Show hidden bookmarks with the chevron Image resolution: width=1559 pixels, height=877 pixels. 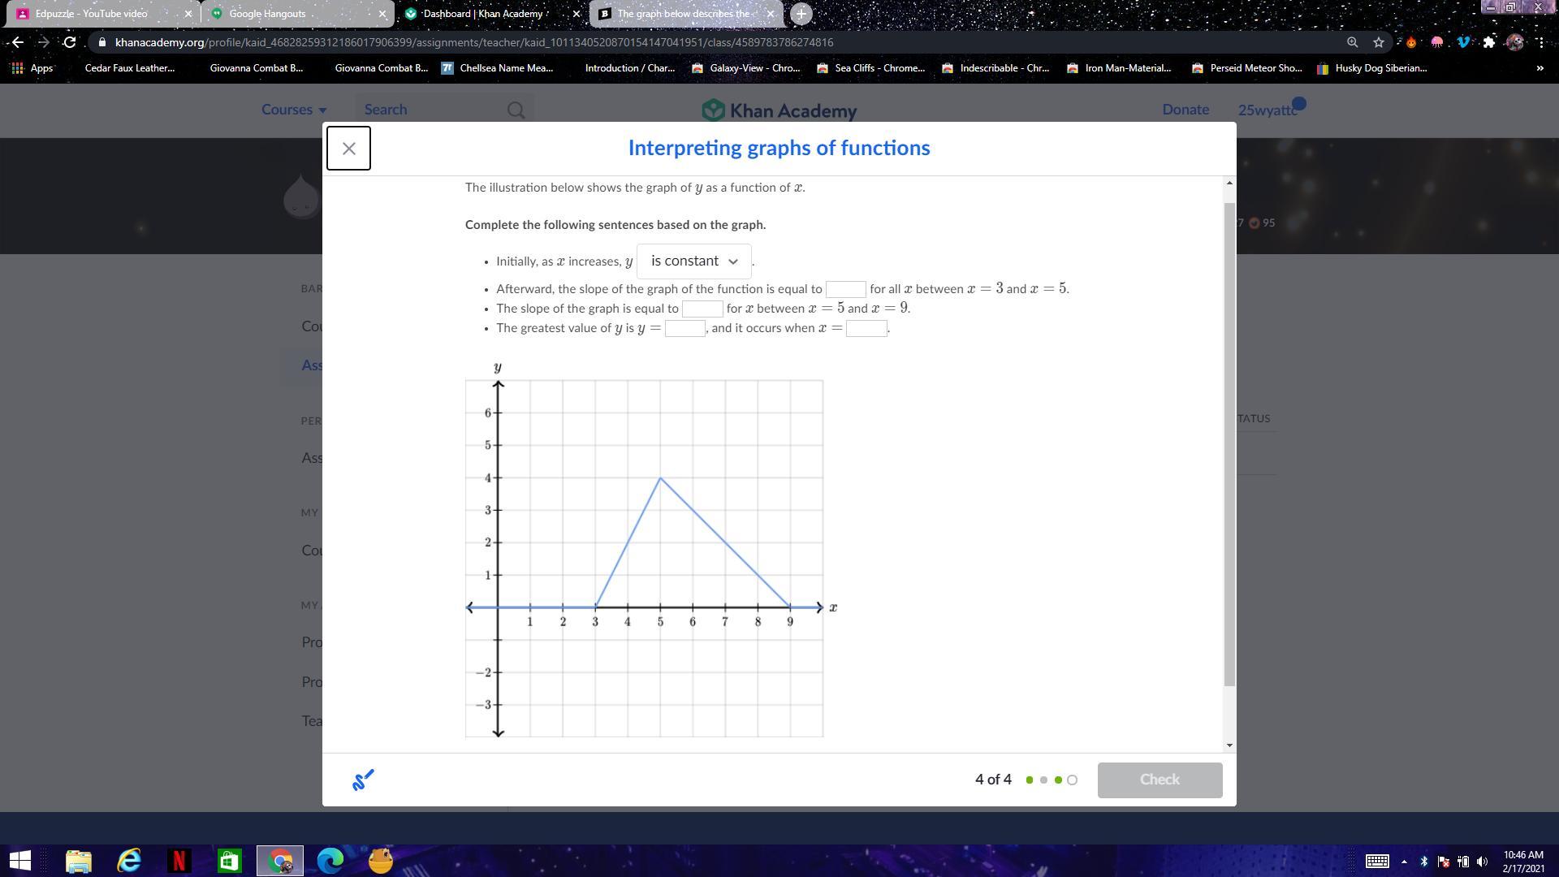click(1540, 68)
